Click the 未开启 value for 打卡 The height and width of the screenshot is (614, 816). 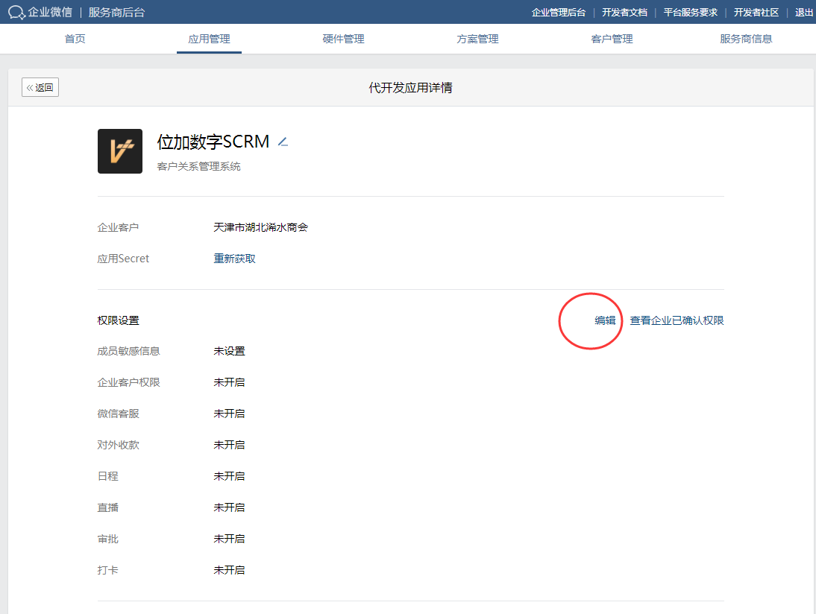230,570
